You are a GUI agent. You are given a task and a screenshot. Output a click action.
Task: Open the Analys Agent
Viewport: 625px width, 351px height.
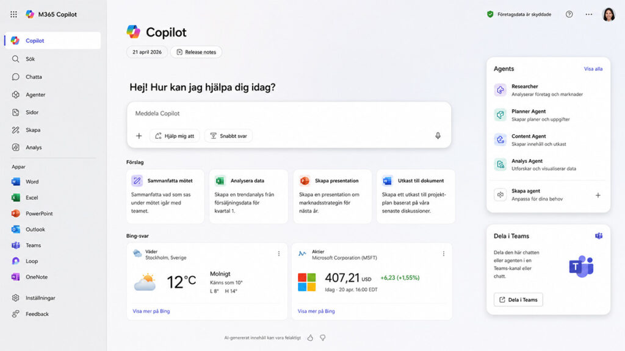pyautogui.click(x=548, y=165)
